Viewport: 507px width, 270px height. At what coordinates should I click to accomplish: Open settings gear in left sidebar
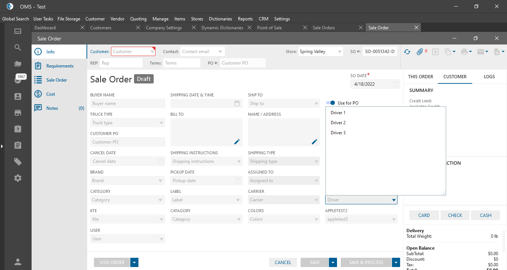coord(18,178)
